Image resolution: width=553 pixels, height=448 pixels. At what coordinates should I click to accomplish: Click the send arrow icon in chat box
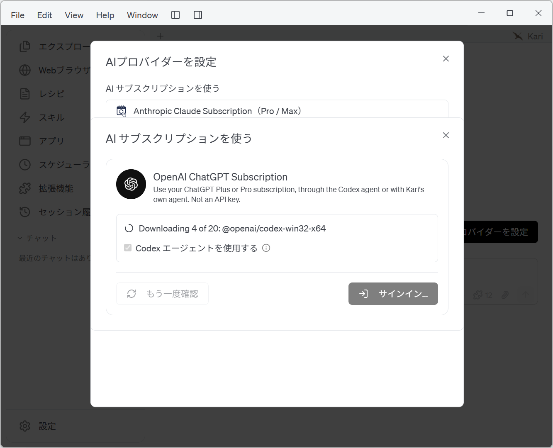coord(526,295)
